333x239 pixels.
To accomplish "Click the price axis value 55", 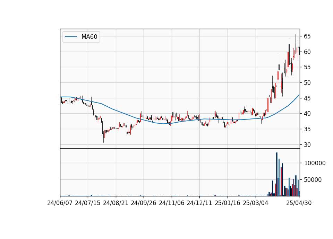I will point(307,68).
